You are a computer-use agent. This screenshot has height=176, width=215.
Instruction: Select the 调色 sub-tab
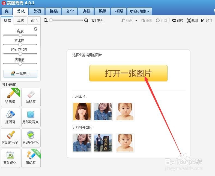34,20
